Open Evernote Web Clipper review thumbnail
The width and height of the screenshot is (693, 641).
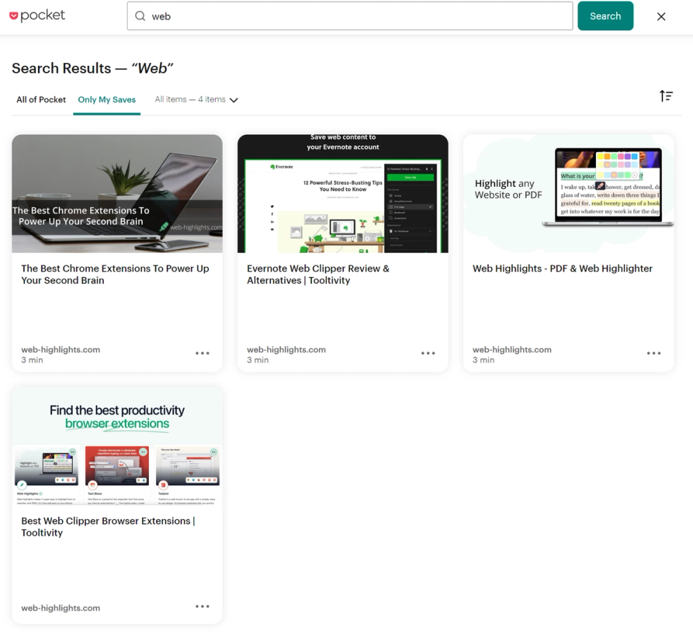[342, 194]
